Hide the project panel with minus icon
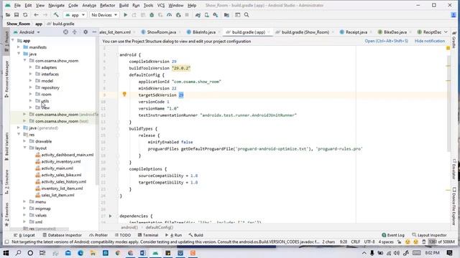 coord(94,32)
